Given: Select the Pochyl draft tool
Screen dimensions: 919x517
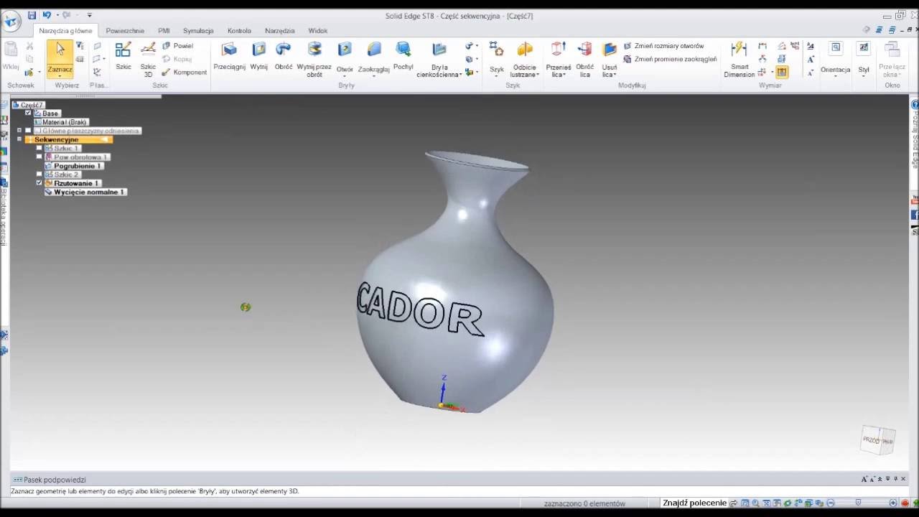Looking at the screenshot, I should tap(403, 57).
